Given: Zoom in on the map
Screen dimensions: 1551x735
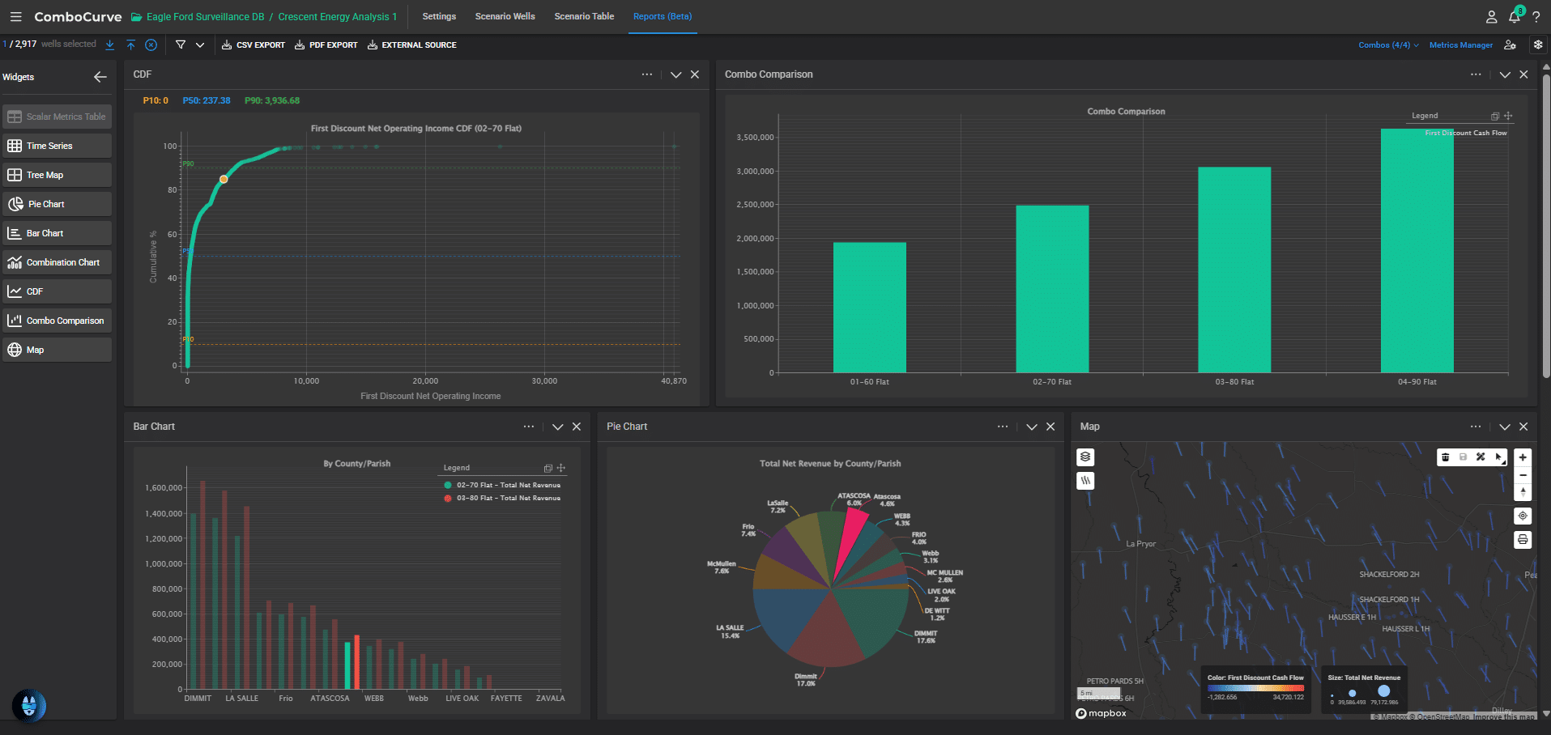Looking at the screenshot, I should click(1523, 457).
